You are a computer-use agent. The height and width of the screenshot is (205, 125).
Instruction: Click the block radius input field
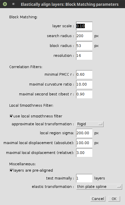[x=84, y=46]
